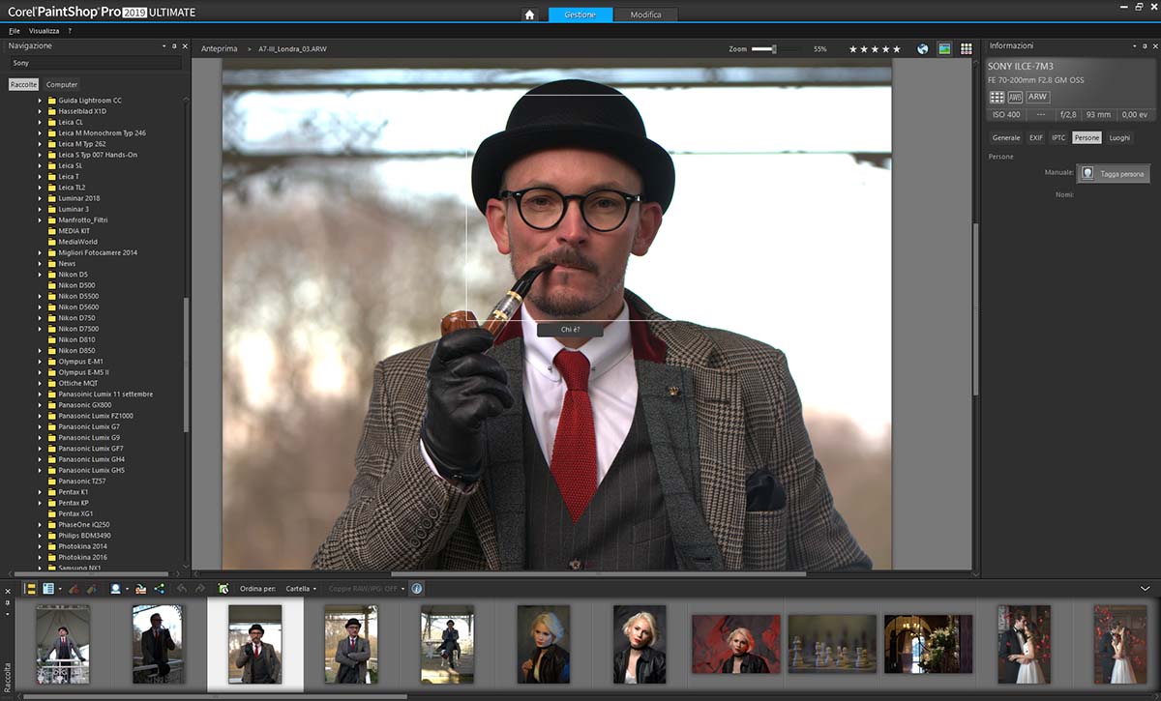This screenshot has width=1161, height=701.
Task: Click the image info icon in organizer toolbar
Action: [417, 588]
